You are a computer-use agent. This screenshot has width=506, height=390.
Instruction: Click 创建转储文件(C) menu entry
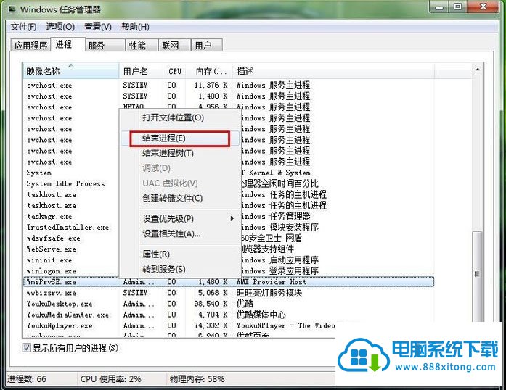point(172,198)
